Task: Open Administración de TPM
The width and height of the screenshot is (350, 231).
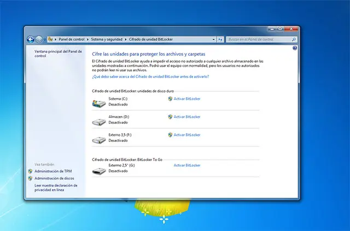Action: (53, 171)
